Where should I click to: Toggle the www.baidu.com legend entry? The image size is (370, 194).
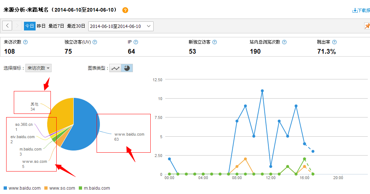click(22, 188)
